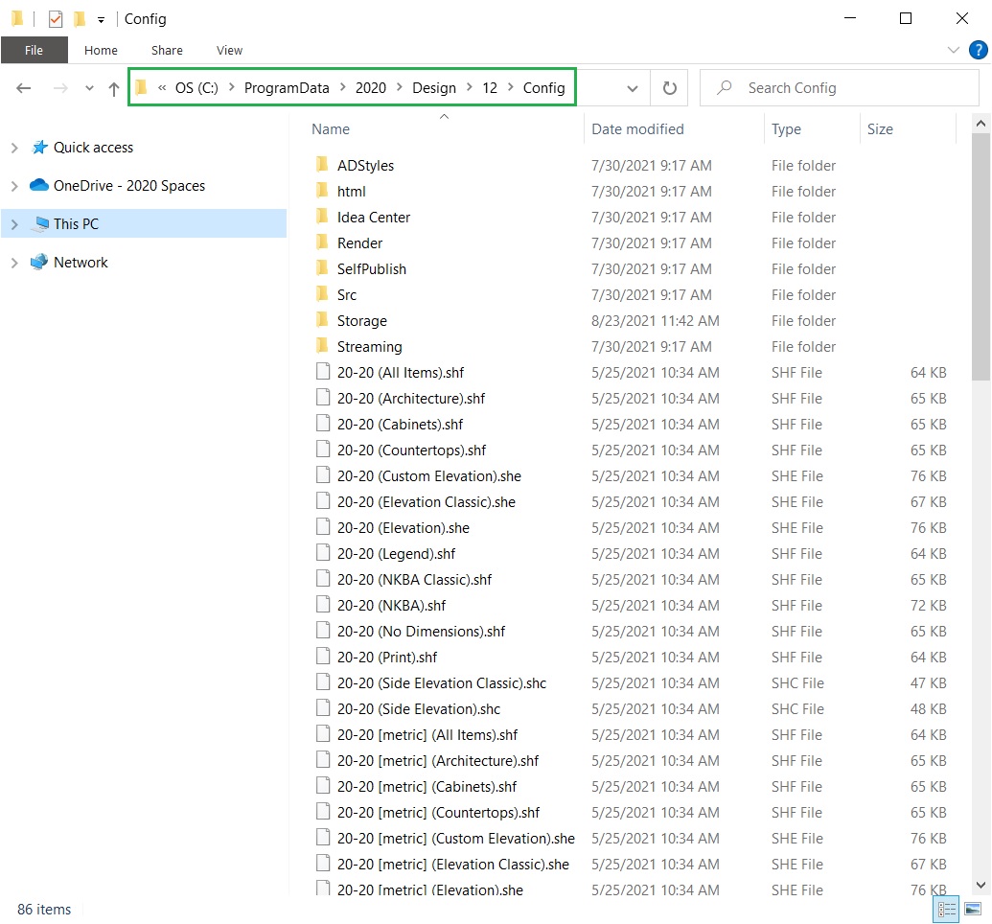992x924 pixels.
Task: Expand the ribbon with the chevron
Action: click(x=954, y=50)
